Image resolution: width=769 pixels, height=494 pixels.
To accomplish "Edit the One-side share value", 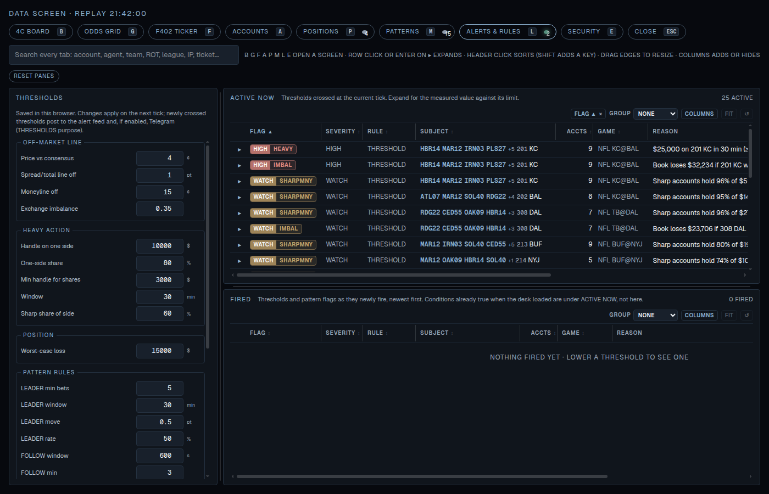I will tap(159, 263).
